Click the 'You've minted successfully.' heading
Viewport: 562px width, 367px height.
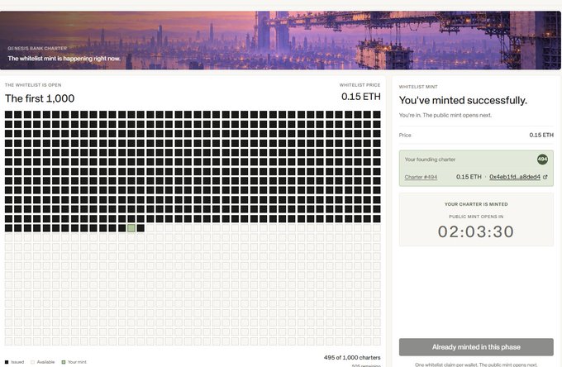click(463, 100)
